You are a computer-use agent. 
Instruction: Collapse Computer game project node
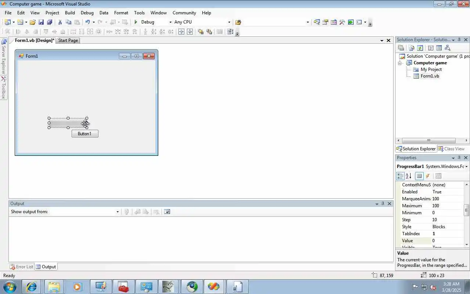tap(400, 63)
